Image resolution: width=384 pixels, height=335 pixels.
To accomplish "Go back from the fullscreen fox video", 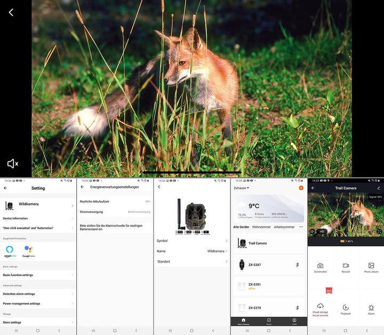I will coord(11,12).
